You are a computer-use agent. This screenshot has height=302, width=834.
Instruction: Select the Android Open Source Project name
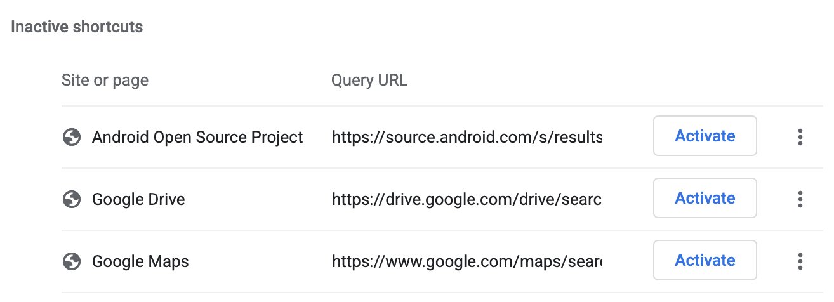point(197,137)
